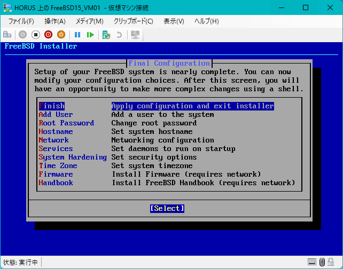Open the 操作(A) menu
This screenshot has height=269, width=343.
point(55,21)
